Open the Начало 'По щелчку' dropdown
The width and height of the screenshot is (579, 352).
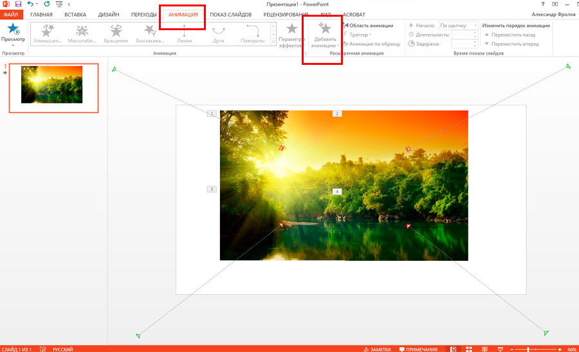(458, 26)
